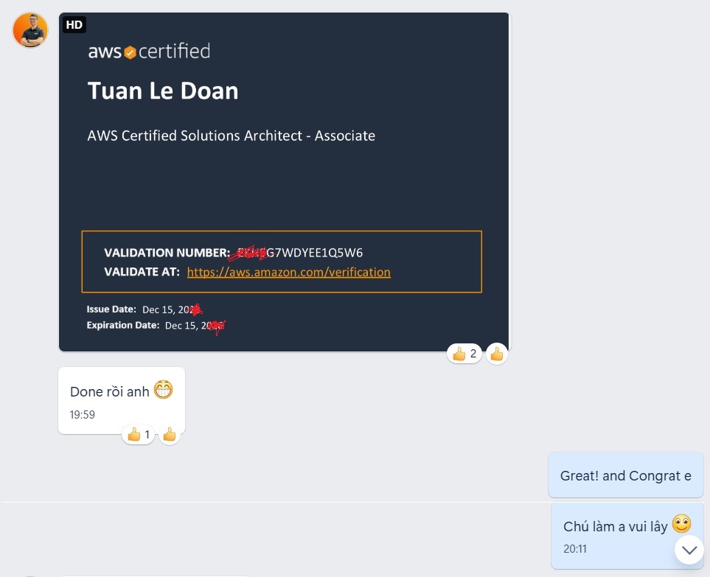React with thumbs-up to "Done rồi anh" message
The width and height of the screenshot is (710, 577).
[x=170, y=435]
